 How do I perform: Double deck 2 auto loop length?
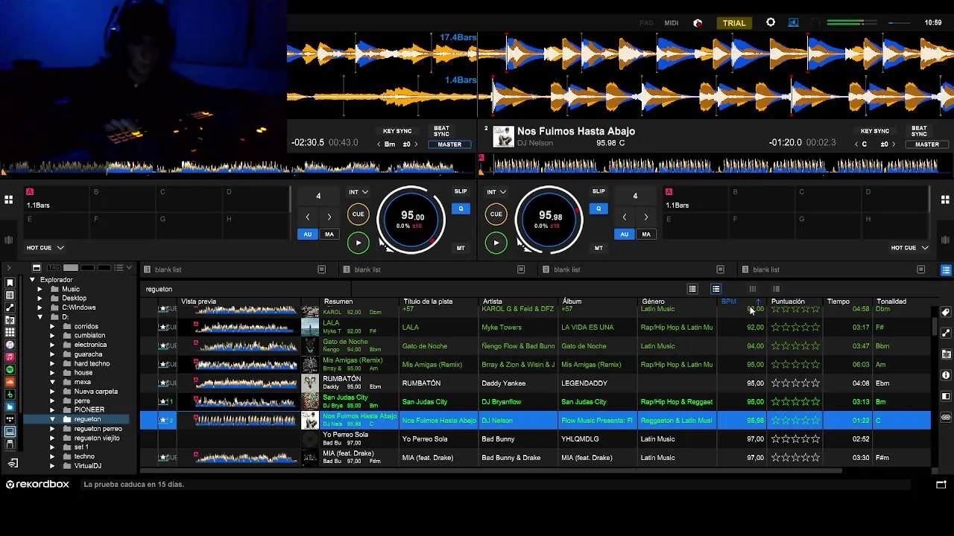click(645, 217)
